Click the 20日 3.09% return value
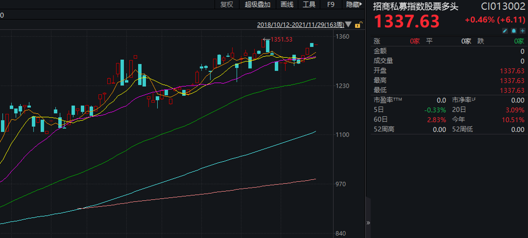Screen dimensions: 528x238 coord(515,110)
